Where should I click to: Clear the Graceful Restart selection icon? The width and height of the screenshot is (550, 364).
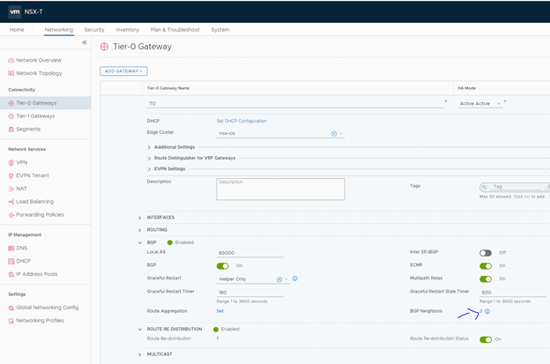[279, 279]
